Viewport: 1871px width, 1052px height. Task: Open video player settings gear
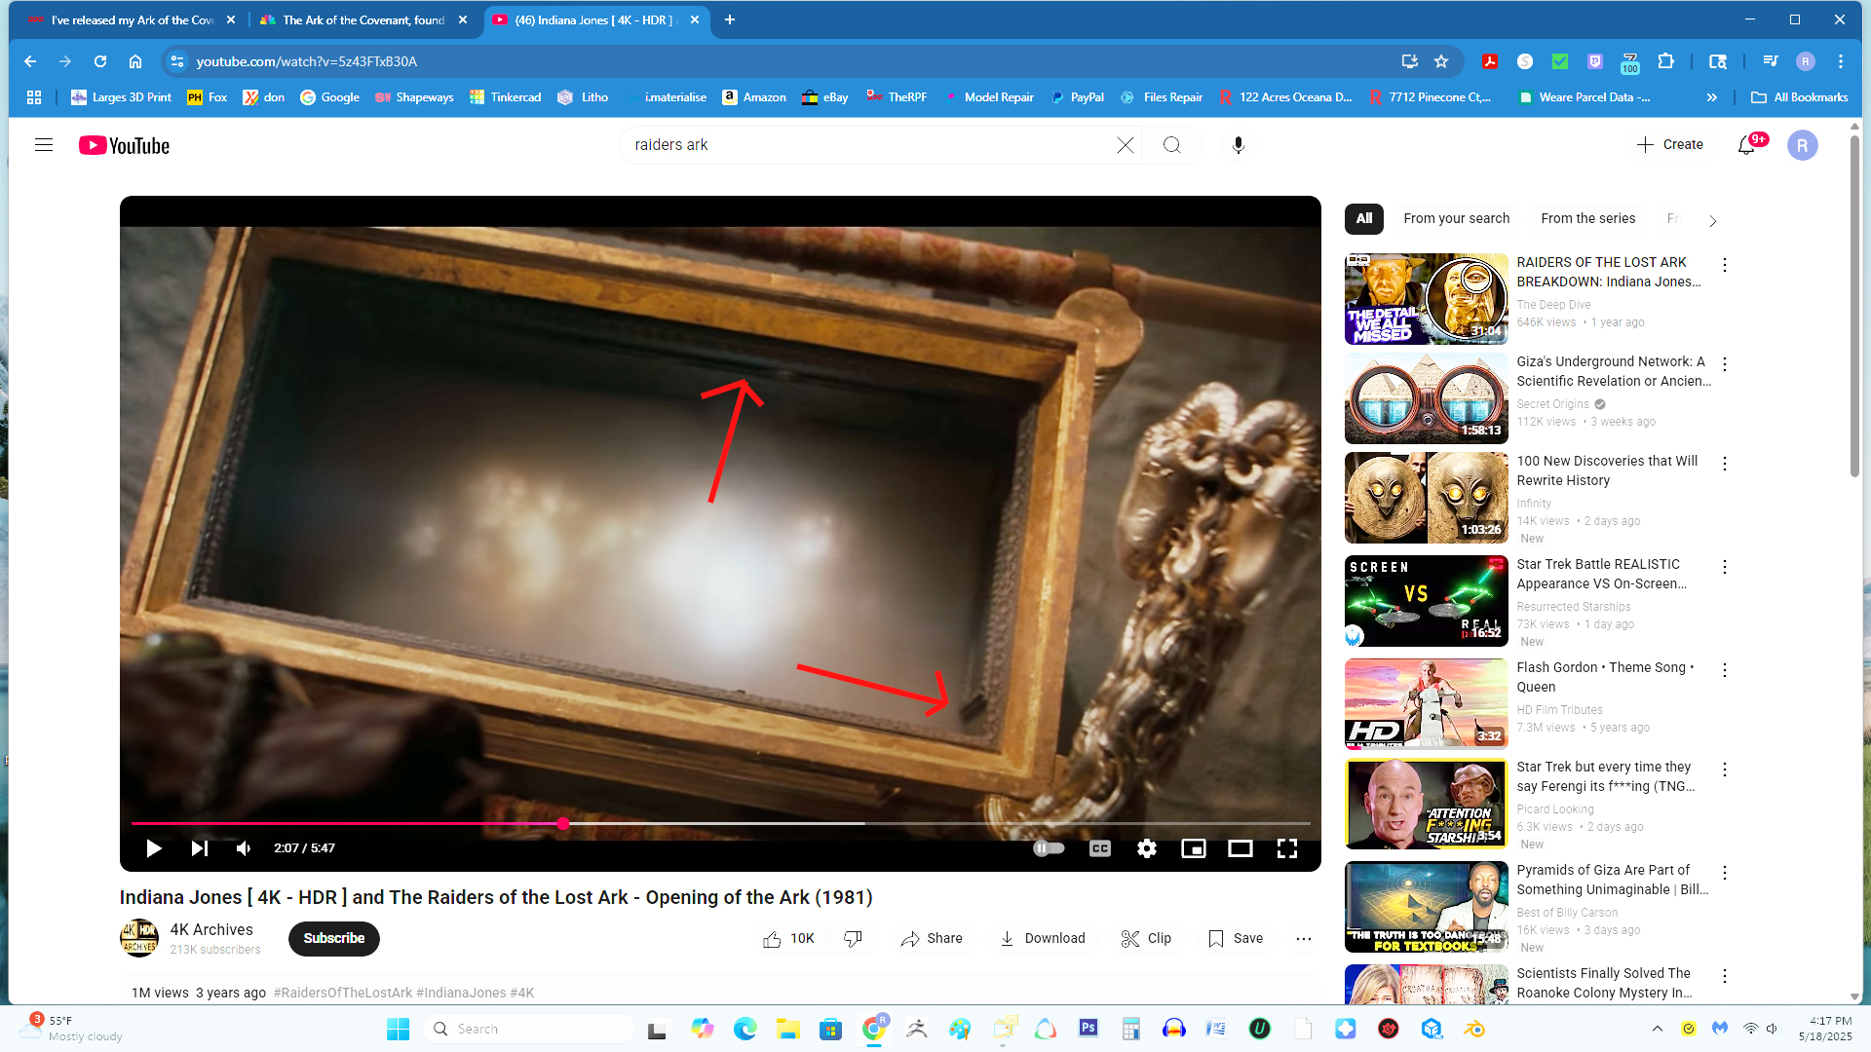pyautogui.click(x=1147, y=848)
